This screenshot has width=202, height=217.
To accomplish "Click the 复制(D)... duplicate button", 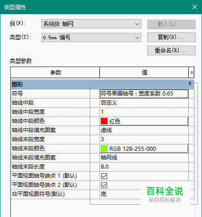I will point(171,37).
